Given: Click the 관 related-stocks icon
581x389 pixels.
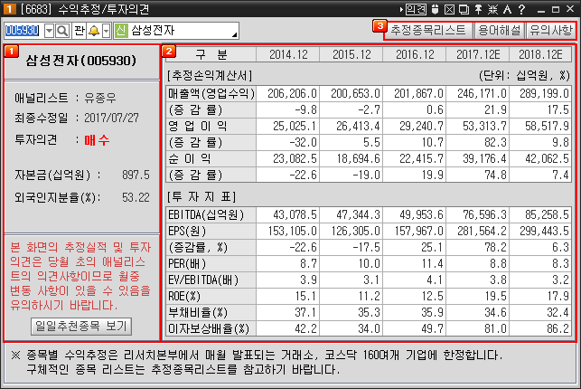Looking at the screenshot, I should coord(79,31).
